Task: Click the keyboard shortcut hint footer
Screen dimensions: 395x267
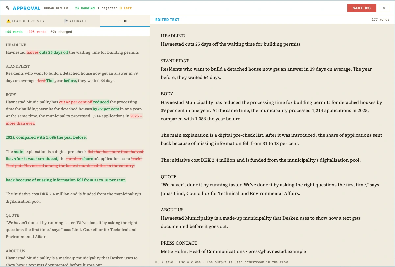Action: point(222,262)
